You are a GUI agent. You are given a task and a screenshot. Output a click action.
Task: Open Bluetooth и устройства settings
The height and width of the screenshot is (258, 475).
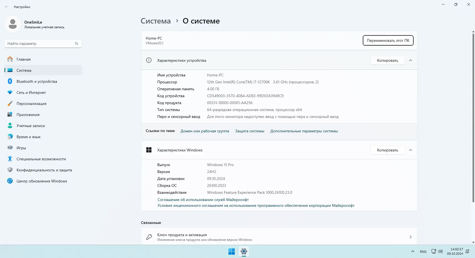coord(36,81)
